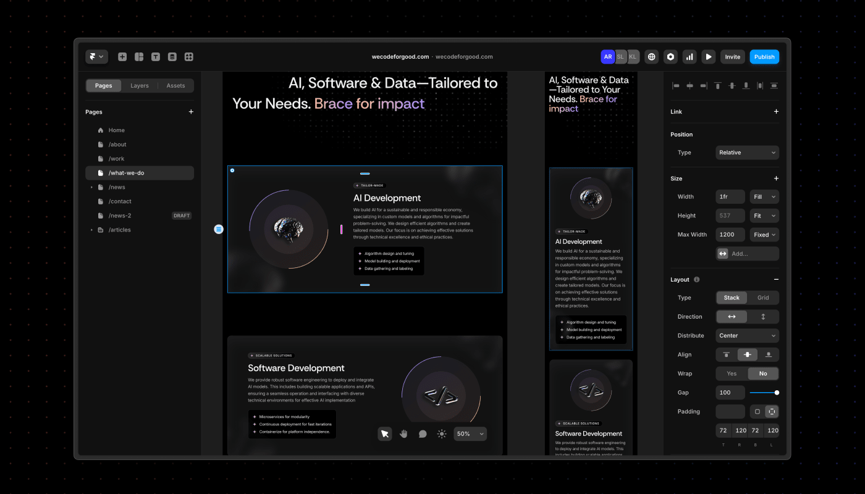Image resolution: width=865 pixels, height=494 pixels.
Task: Click the SL collaborator avatar
Action: [621, 57]
